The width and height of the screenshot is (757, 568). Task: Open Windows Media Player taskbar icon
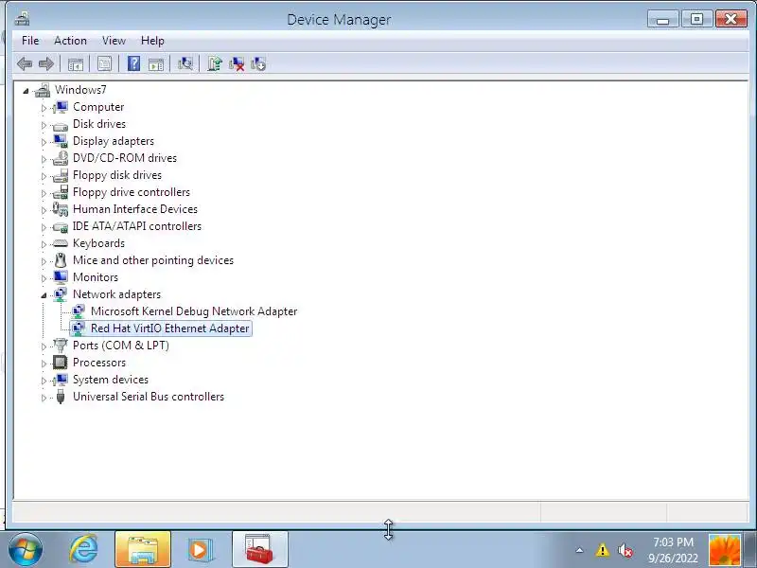coord(199,549)
